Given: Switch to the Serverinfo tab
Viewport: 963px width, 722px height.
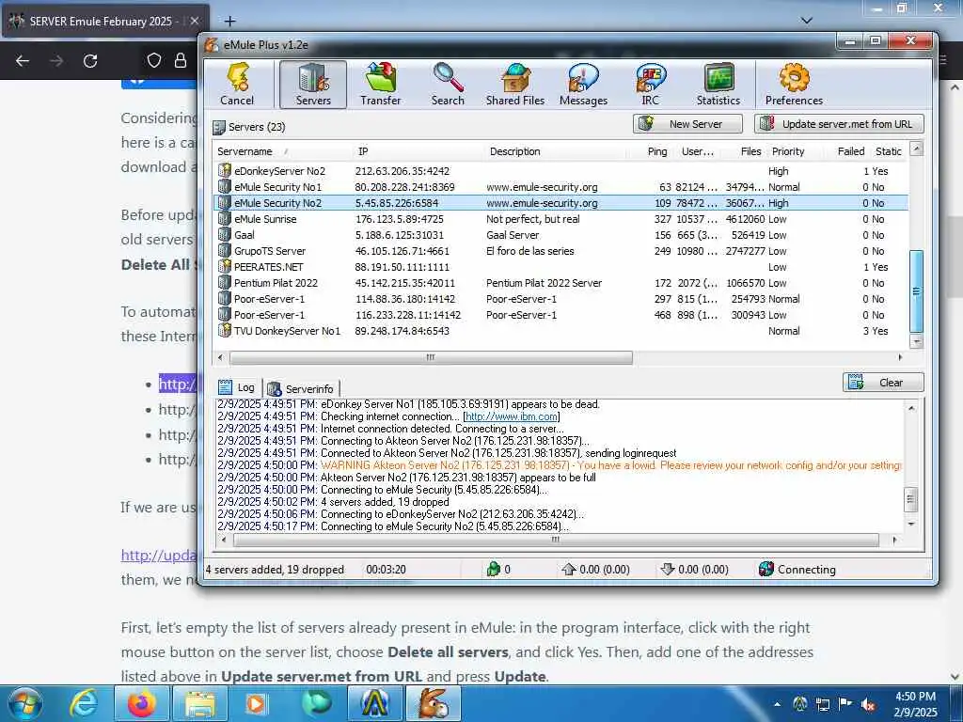Looking at the screenshot, I should (x=302, y=388).
